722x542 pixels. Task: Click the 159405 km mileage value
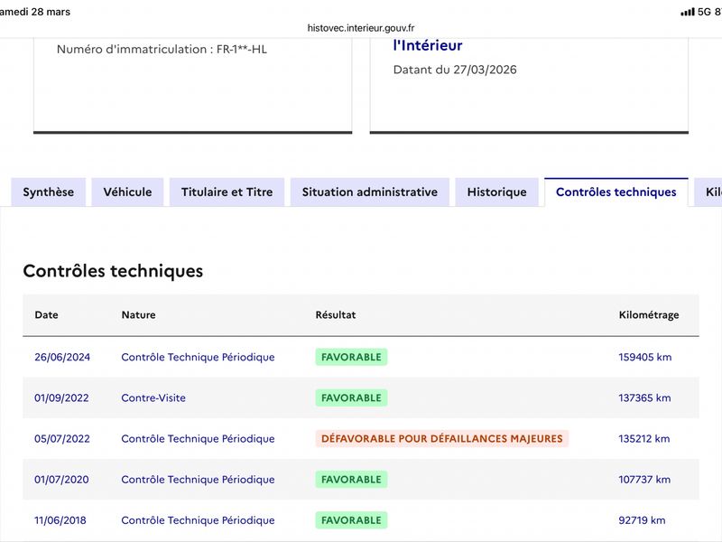644,357
